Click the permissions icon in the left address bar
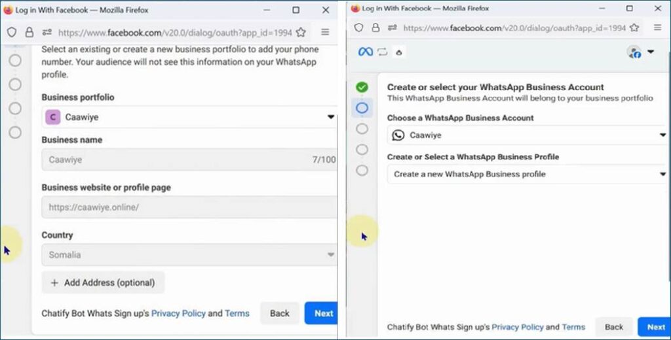The height and width of the screenshot is (340, 671). coord(47,32)
